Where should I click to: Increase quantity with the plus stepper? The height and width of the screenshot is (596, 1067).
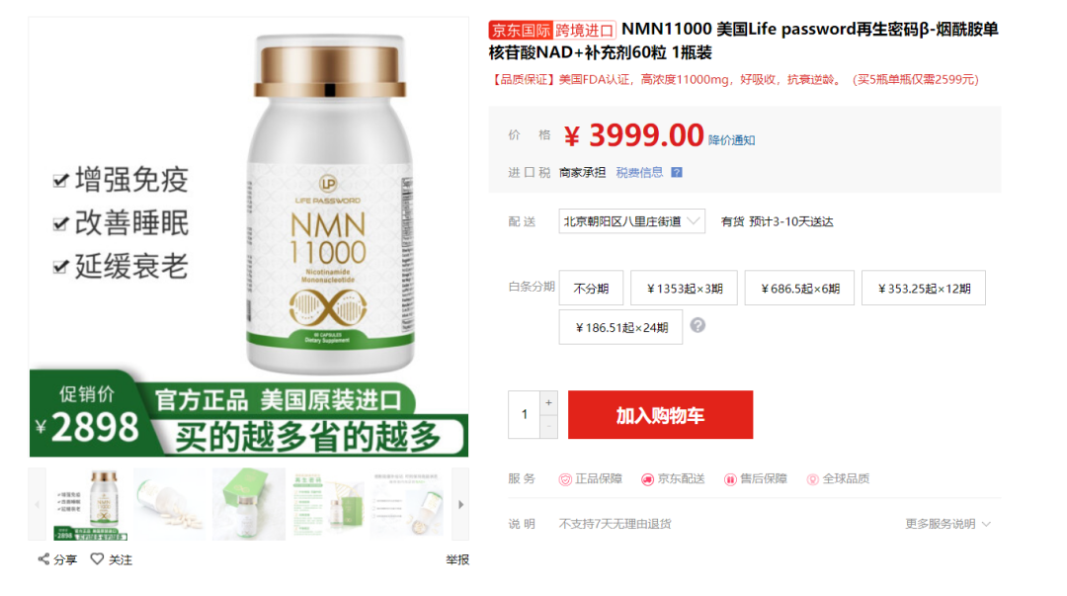point(548,402)
